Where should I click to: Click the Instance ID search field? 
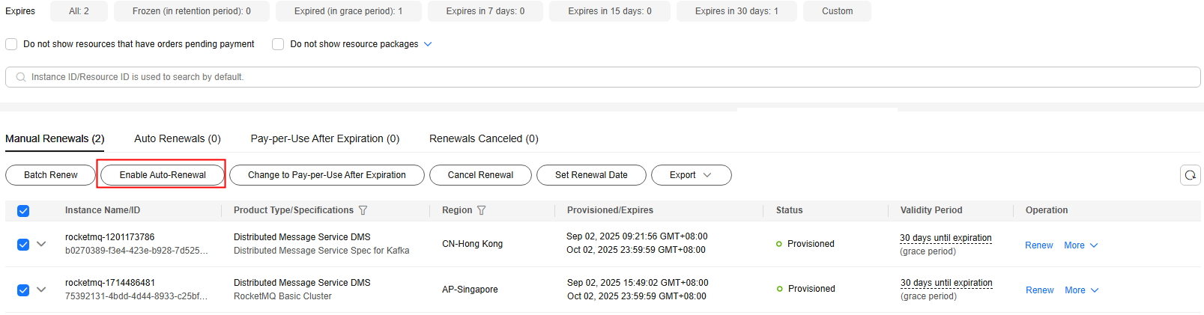point(602,77)
